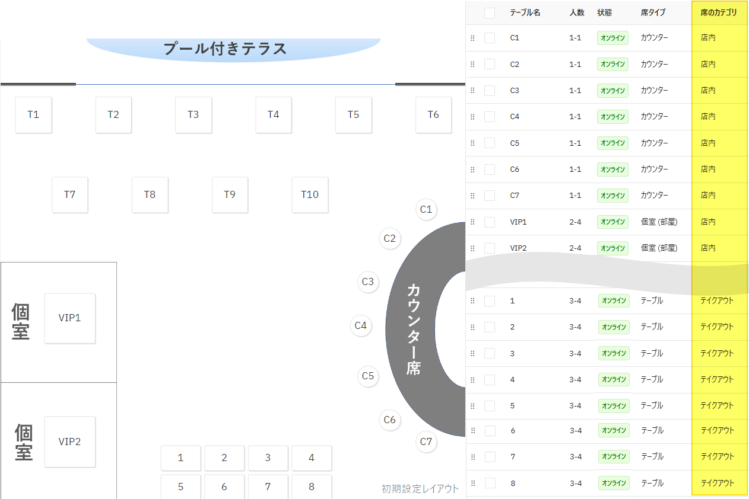This screenshot has width=749, height=499.
Task: Select counter seat C4 on the layout
Action: [x=361, y=325]
